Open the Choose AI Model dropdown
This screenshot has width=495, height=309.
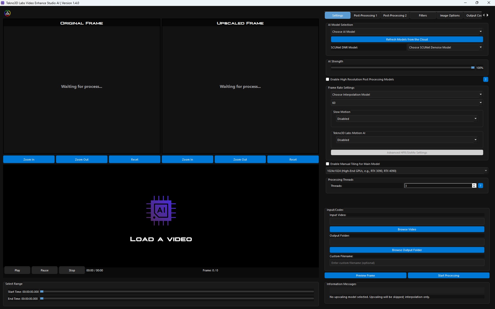coord(407,32)
